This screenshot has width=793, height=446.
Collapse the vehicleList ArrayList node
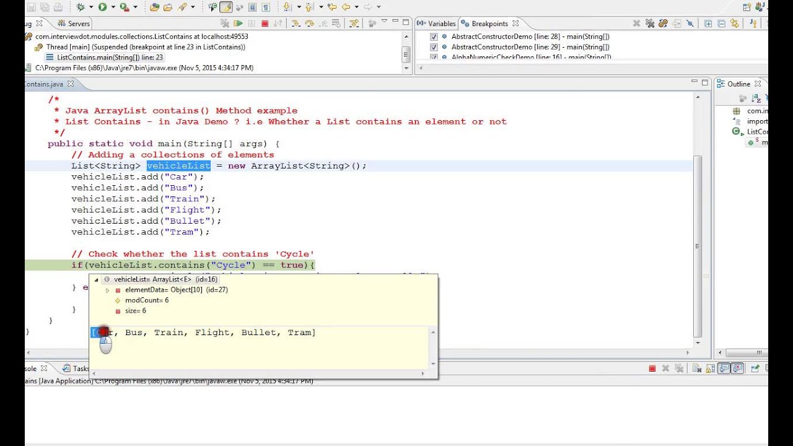coord(96,279)
